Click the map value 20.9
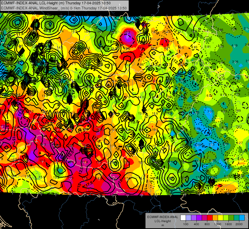The width and height of the screenshot is (249, 229). coord(183,145)
